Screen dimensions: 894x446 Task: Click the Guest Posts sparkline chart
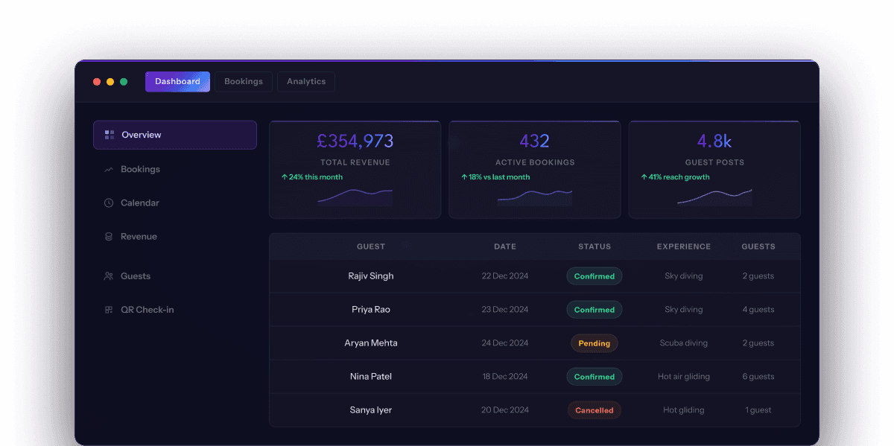coord(714,197)
